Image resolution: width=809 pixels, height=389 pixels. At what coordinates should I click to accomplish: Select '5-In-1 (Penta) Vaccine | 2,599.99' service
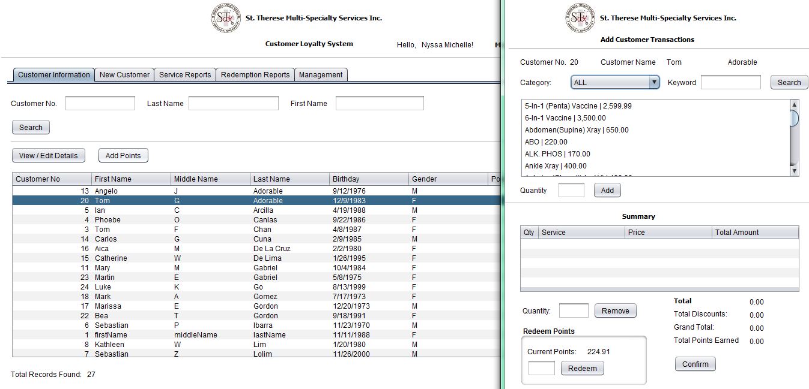click(x=655, y=106)
